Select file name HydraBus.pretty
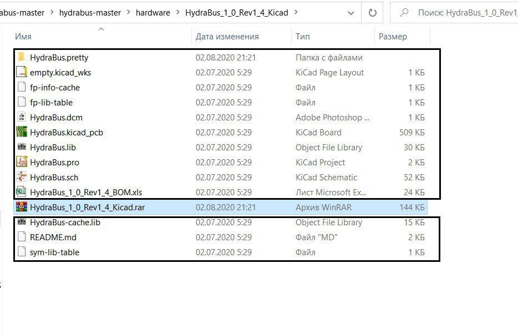Viewport: 518px width, 334px height. pos(59,58)
